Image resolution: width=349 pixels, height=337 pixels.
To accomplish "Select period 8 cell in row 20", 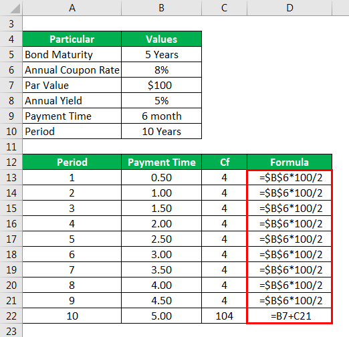I will pyautogui.click(x=72, y=285).
